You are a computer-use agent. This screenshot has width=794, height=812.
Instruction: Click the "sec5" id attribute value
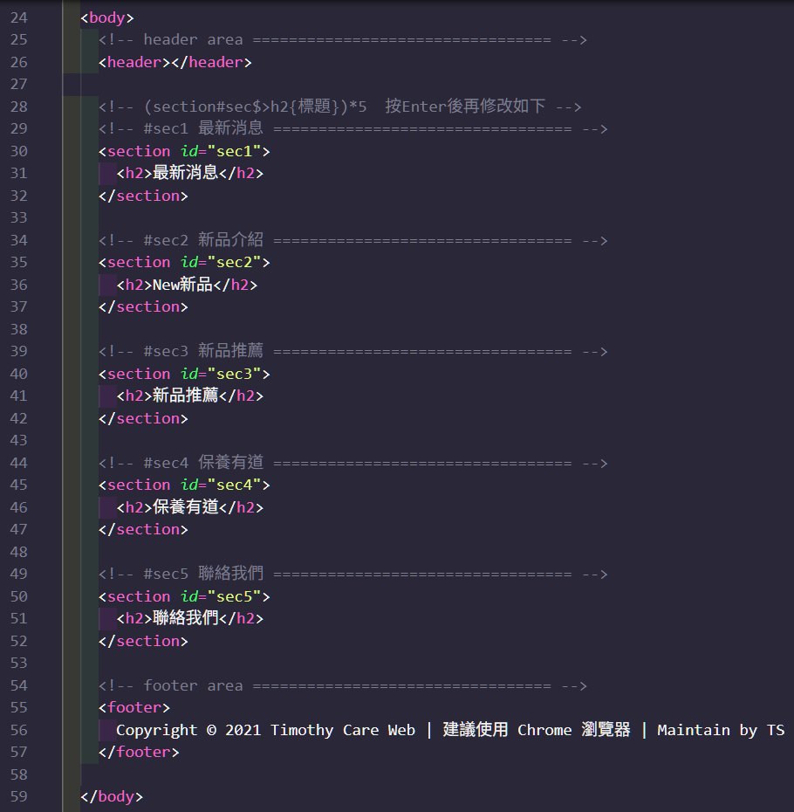click(x=235, y=596)
